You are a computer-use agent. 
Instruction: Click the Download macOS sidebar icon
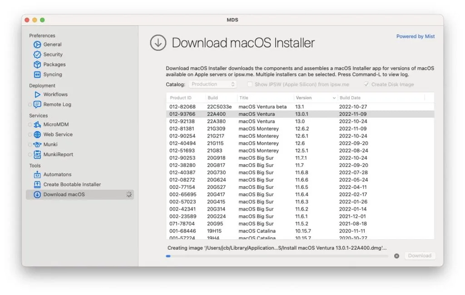(x=37, y=195)
